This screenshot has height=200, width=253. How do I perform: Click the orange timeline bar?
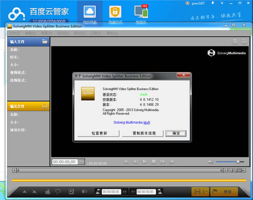point(129,180)
